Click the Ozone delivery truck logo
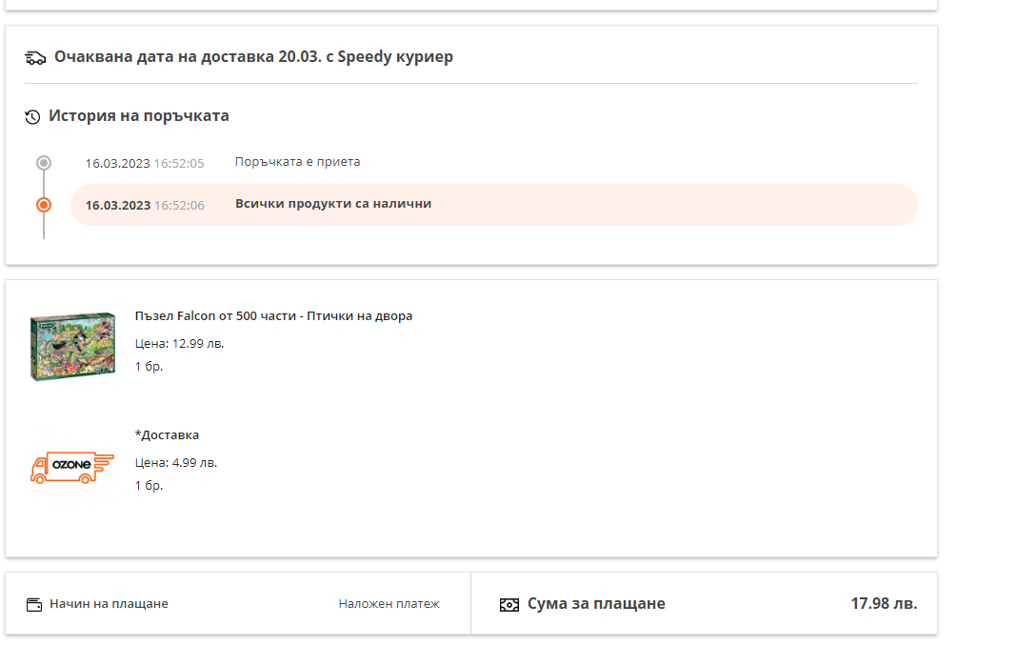This screenshot has width=1017, height=666. click(72, 467)
